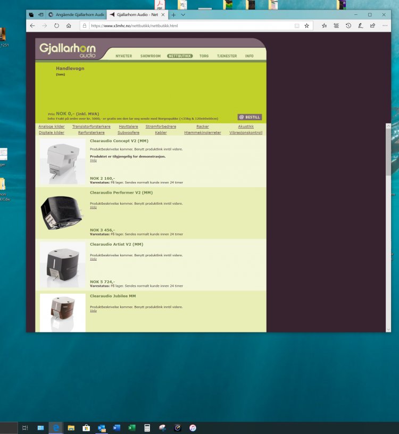Screen dimensions: 399x434
Task: Click the Share page icon
Action: coord(373,26)
